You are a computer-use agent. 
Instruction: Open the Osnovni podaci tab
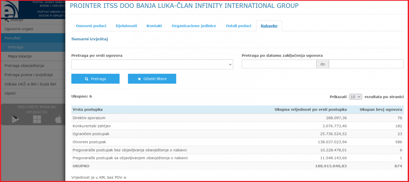click(91, 26)
